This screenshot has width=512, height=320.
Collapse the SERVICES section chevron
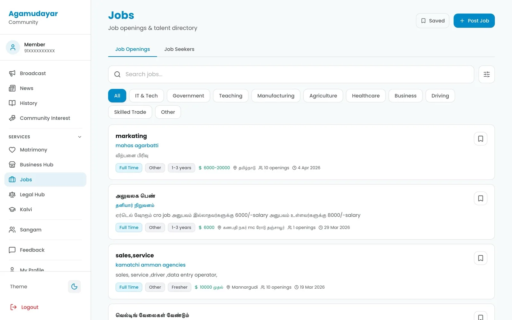[x=80, y=137]
